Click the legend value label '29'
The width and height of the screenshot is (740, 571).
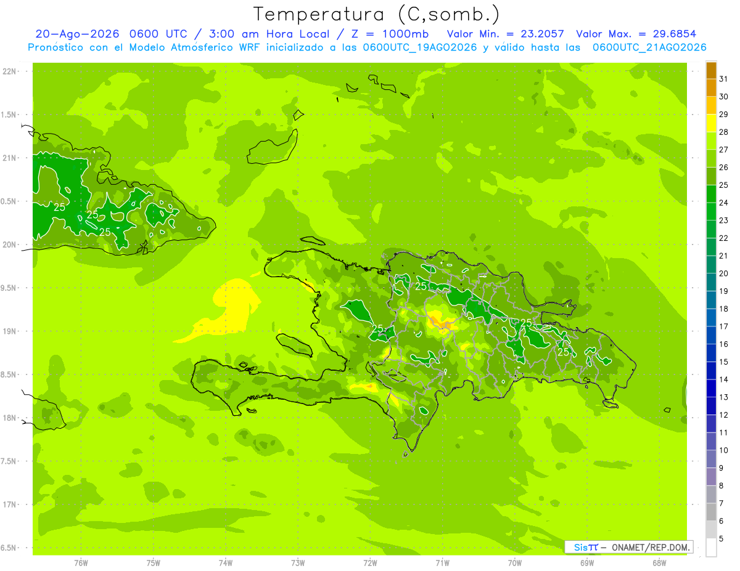(724, 115)
